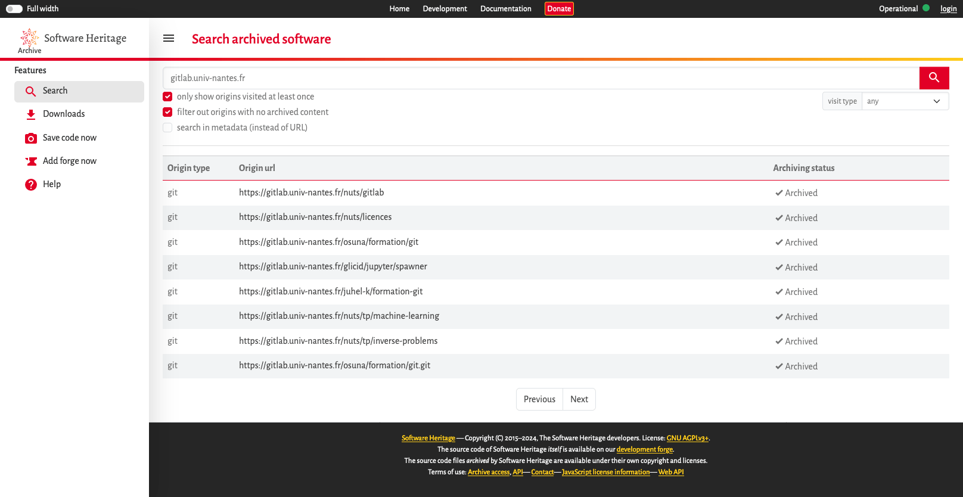This screenshot has height=497, width=963.
Task: Open the osuna/formation/git origin link
Action: point(328,242)
